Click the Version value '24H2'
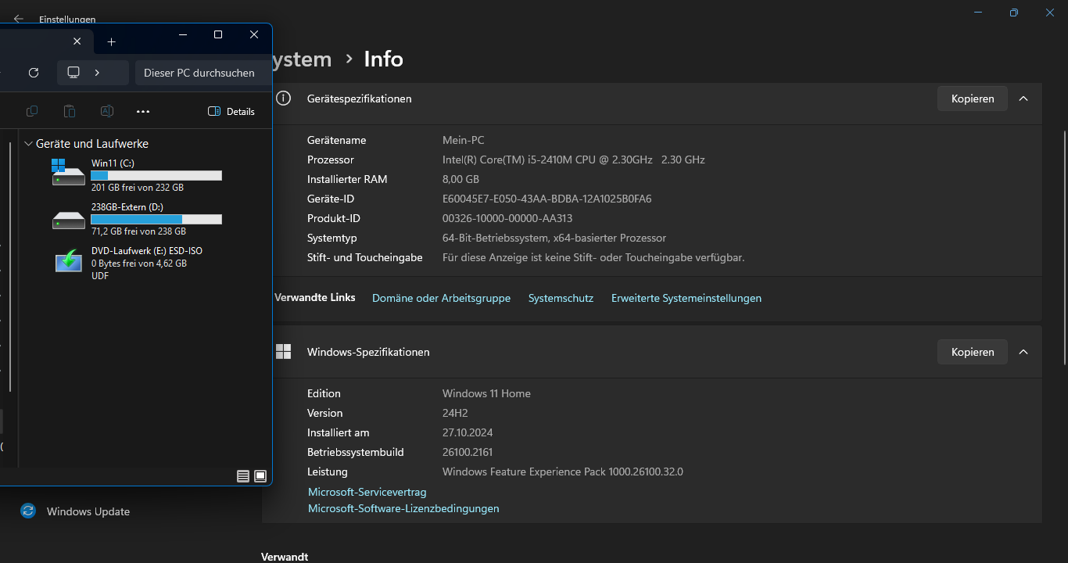This screenshot has width=1068, height=563. click(455, 413)
